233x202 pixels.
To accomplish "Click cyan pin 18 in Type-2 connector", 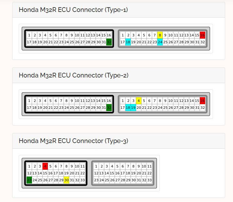I will (128, 108).
